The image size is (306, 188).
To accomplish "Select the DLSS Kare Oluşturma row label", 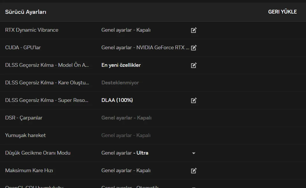I will tap(47, 83).
